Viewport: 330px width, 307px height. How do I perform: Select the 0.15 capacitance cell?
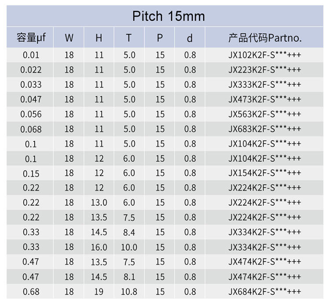pos(31,173)
